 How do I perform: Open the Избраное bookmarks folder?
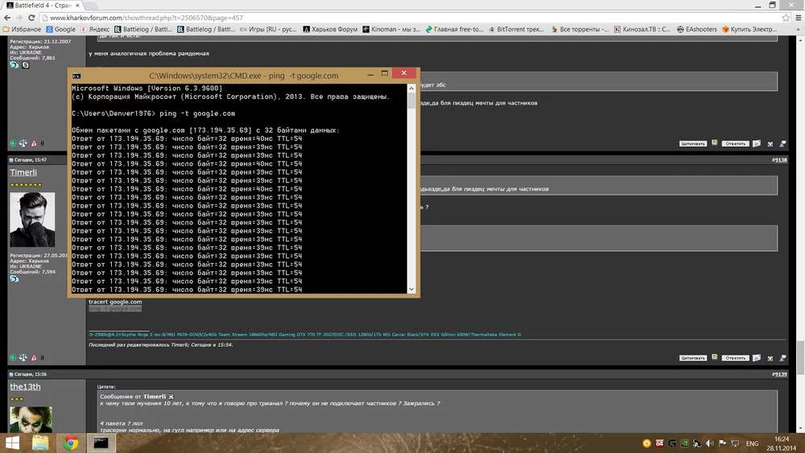coord(22,29)
